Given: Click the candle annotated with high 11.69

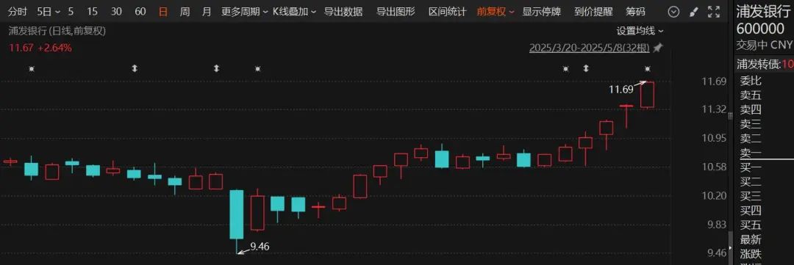Looking at the screenshot, I should click(647, 95).
